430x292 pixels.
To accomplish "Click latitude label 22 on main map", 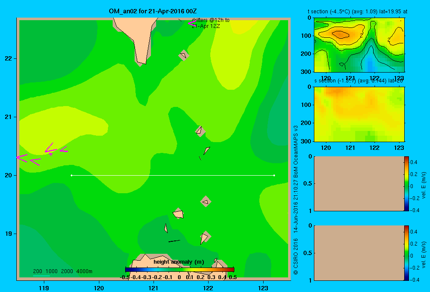I will (9, 58).
